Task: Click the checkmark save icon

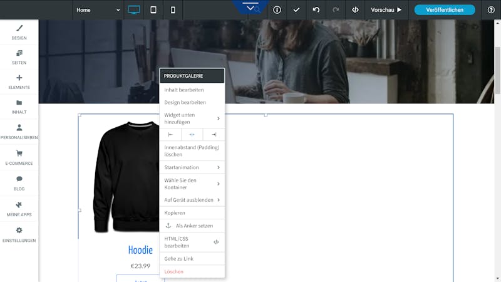Action: click(296, 10)
